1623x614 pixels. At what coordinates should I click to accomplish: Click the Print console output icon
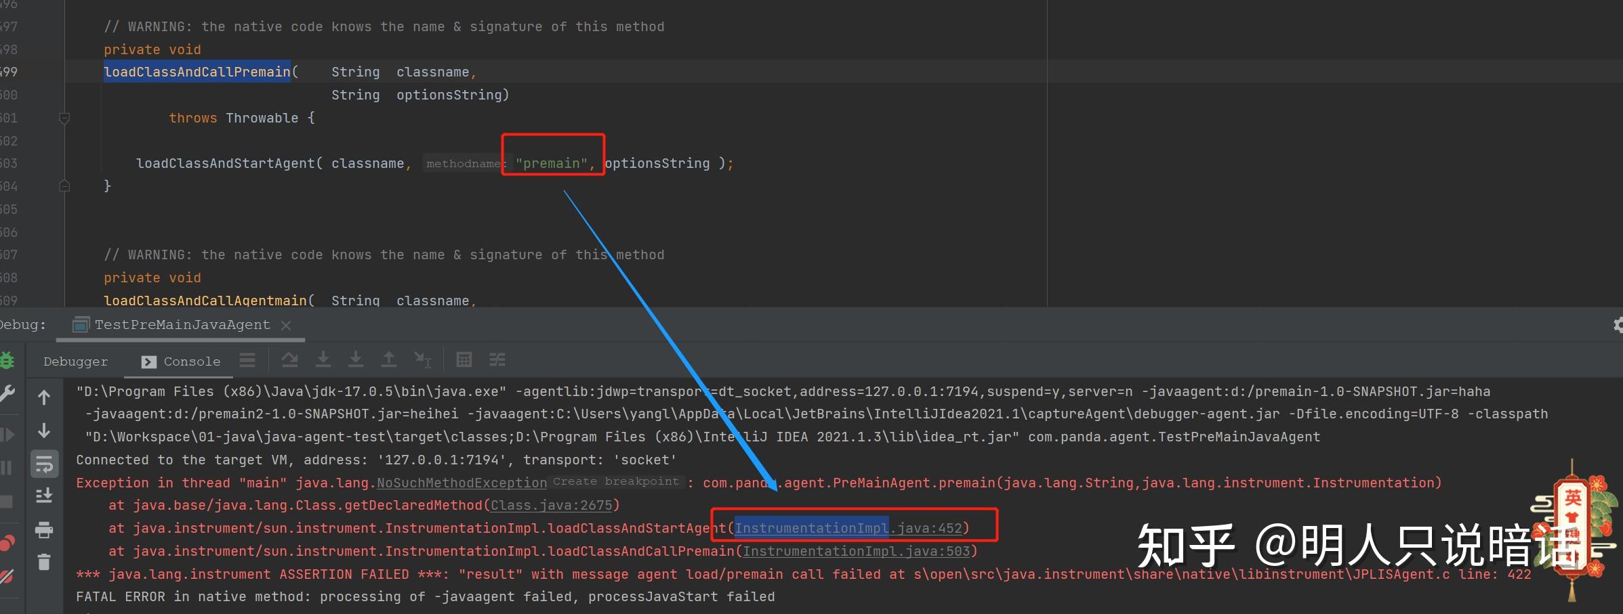pos(44,529)
